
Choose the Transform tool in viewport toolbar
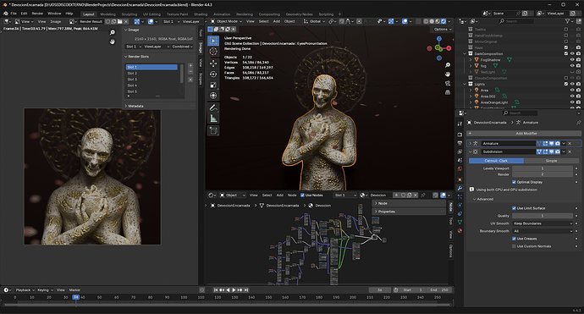213,96
